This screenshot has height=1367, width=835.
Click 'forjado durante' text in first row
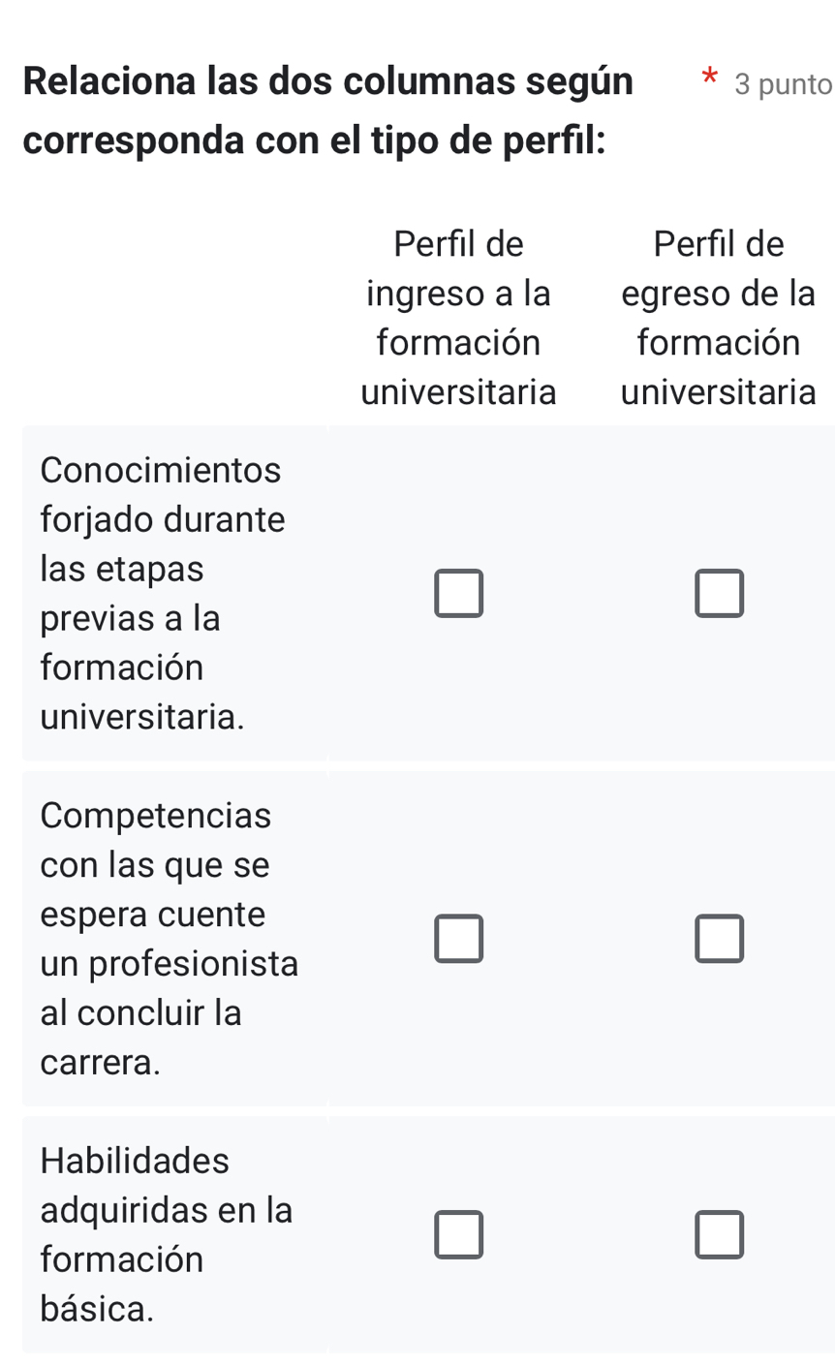[164, 520]
